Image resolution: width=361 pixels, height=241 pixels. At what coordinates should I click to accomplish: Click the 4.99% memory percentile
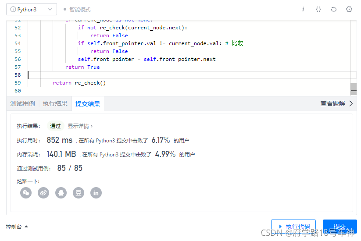point(165,154)
